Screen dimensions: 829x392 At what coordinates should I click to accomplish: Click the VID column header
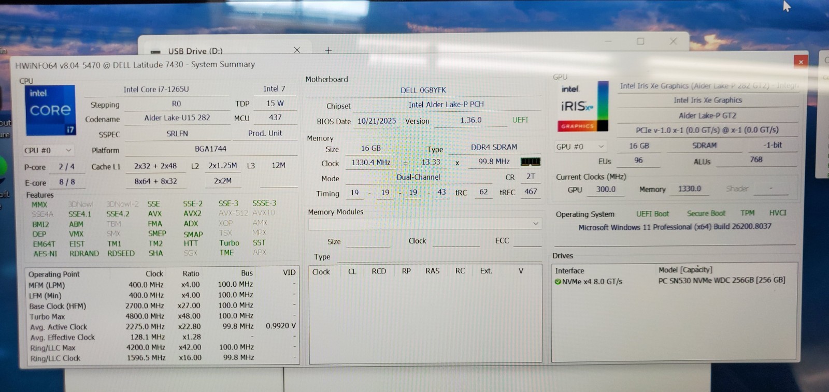[x=289, y=272]
